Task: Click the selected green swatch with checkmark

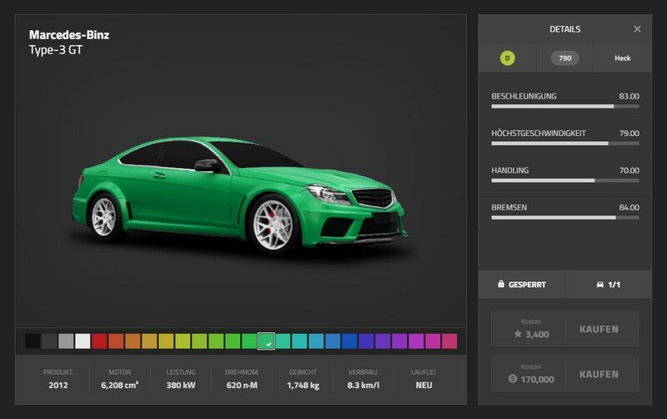Action: coord(266,341)
